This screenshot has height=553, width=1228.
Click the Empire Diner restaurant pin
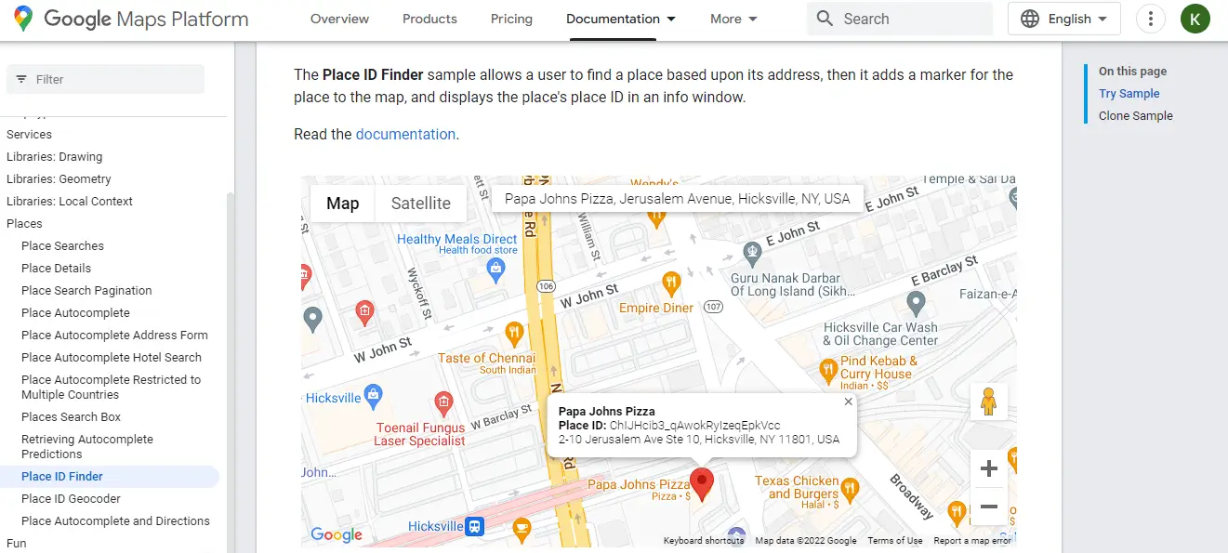(671, 283)
